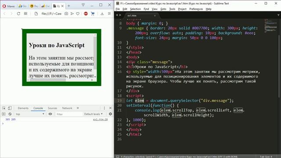Screen dimensions: 281x158
Task: Open the Opera Menu button
Action: (x=8, y=6)
